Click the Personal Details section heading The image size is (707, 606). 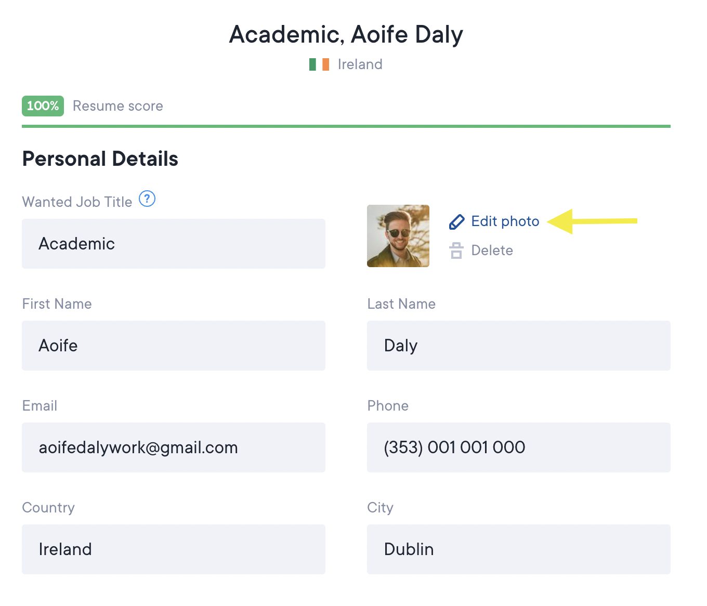coord(100,159)
